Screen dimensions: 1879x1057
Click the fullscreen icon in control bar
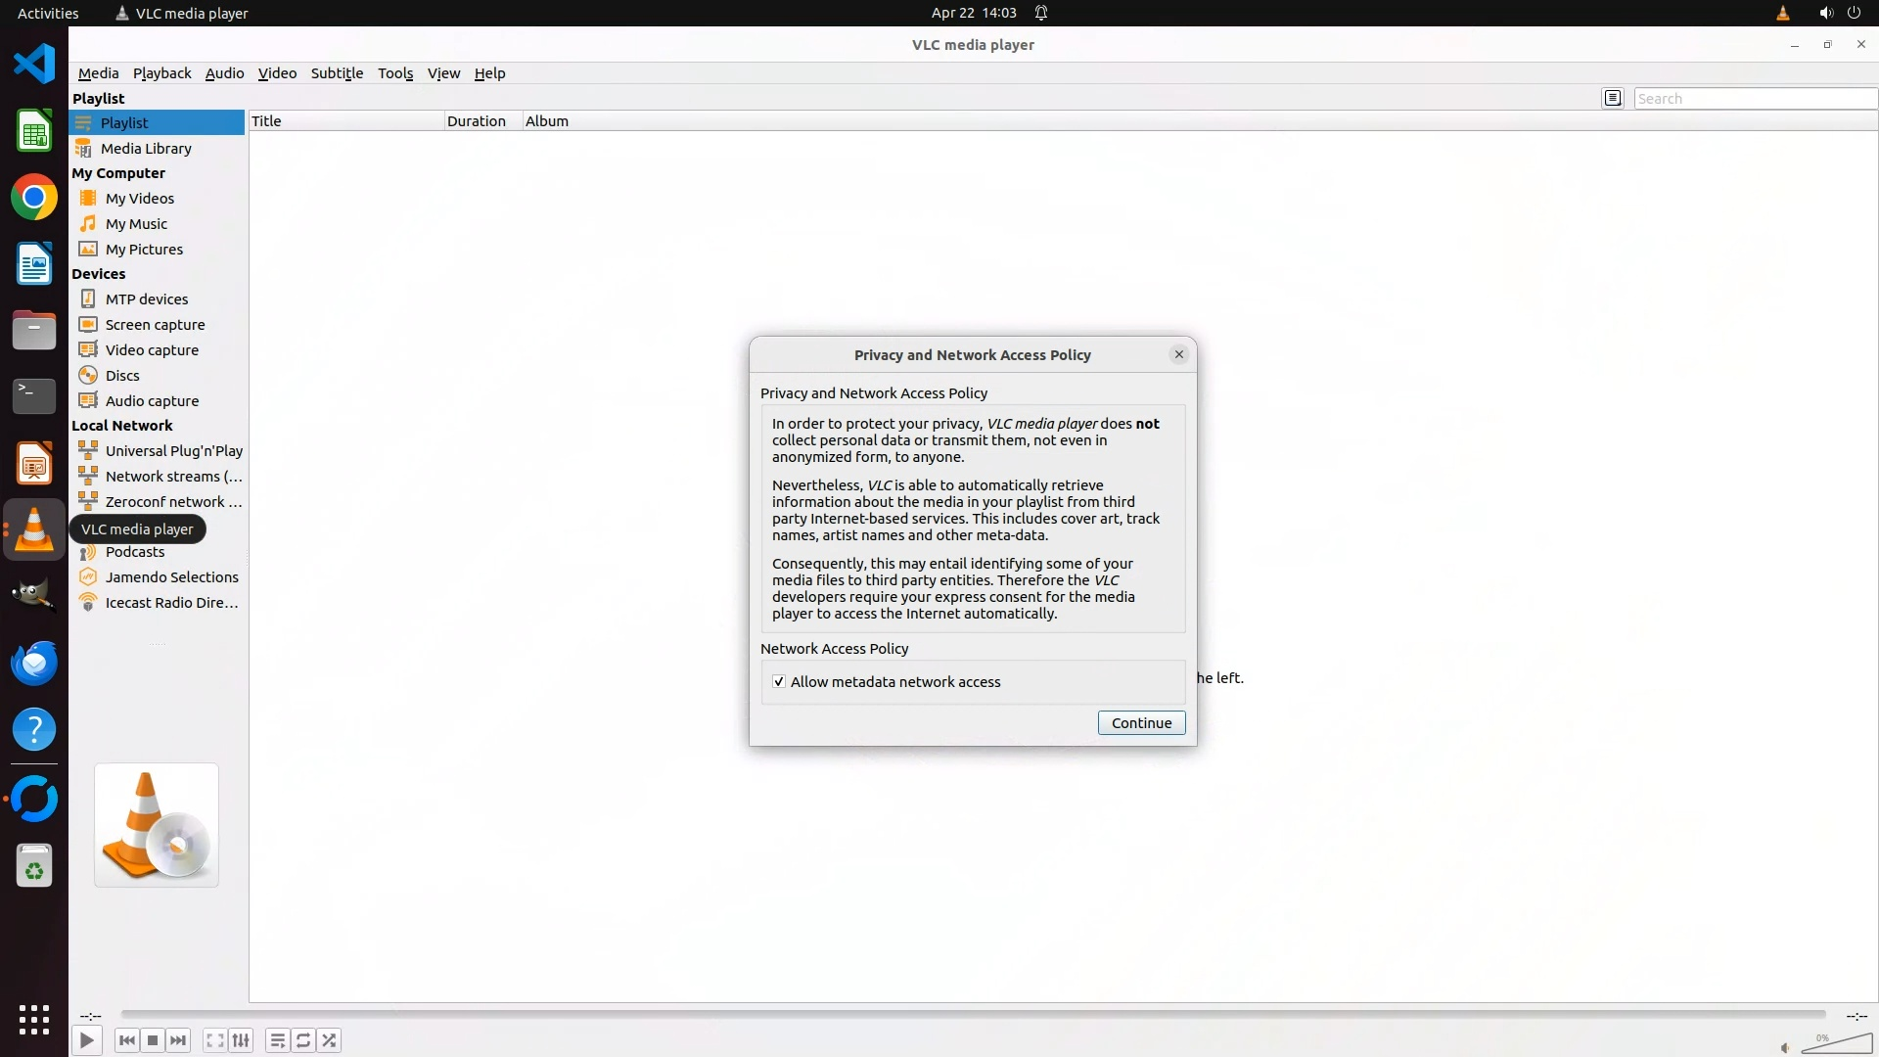214,1040
